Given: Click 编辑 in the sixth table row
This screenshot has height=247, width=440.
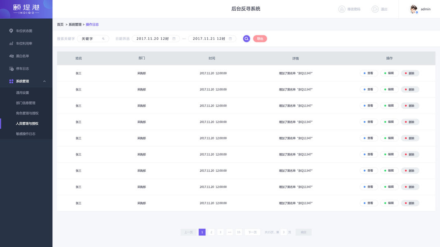Looking at the screenshot, I should coord(389,154).
